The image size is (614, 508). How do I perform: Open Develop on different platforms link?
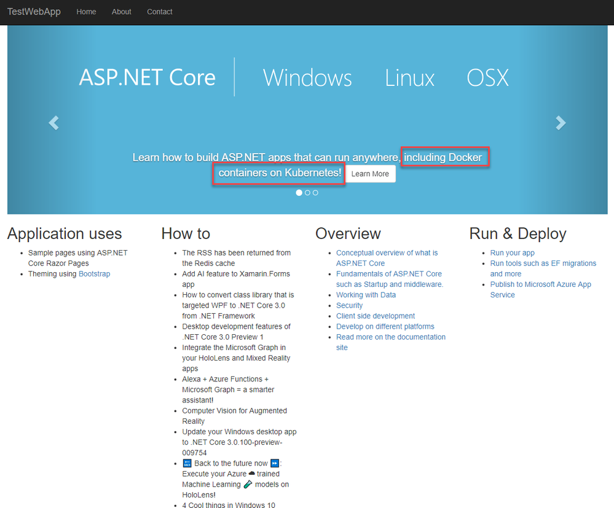(x=385, y=327)
